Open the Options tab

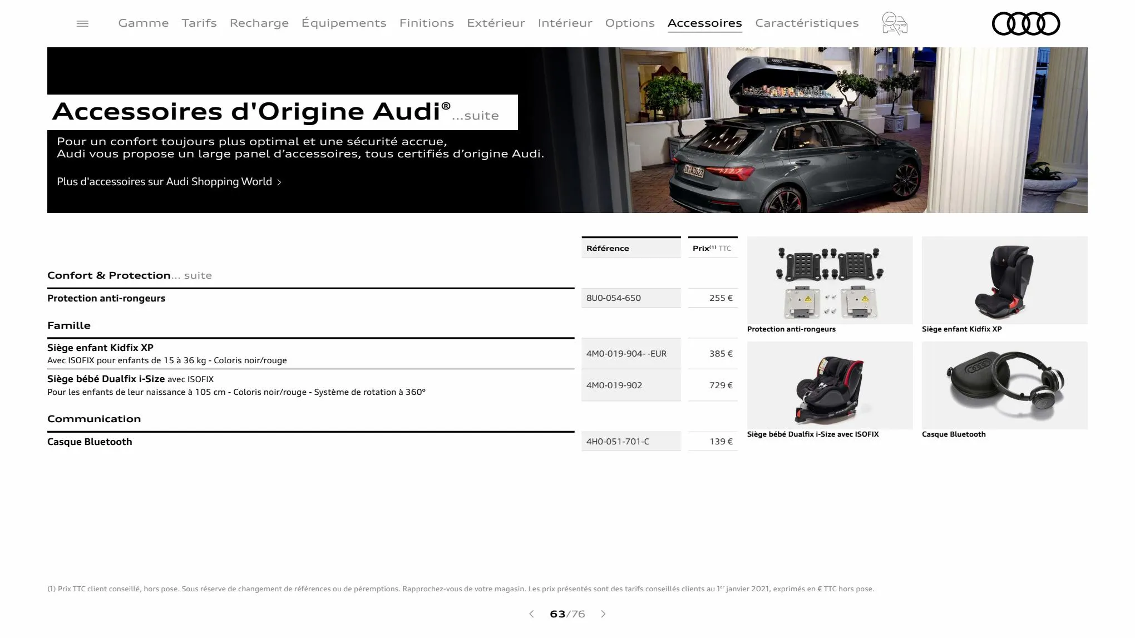point(630,23)
